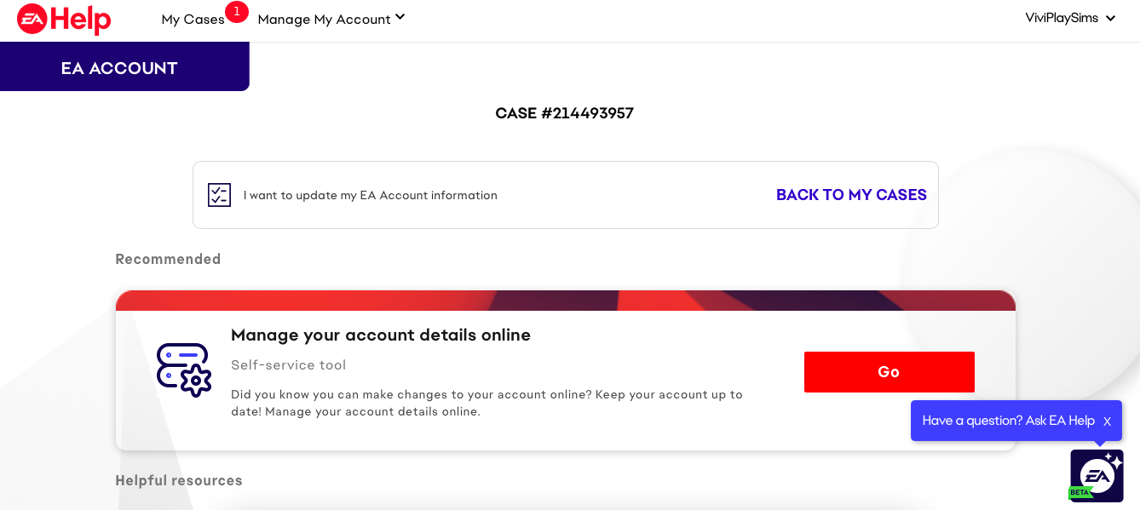1140x510 pixels.
Task: Click the Ask EA Help prompt bubble
Action: (x=1008, y=421)
